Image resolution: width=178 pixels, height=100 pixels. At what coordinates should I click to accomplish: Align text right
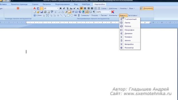click(x=88, y=8)
